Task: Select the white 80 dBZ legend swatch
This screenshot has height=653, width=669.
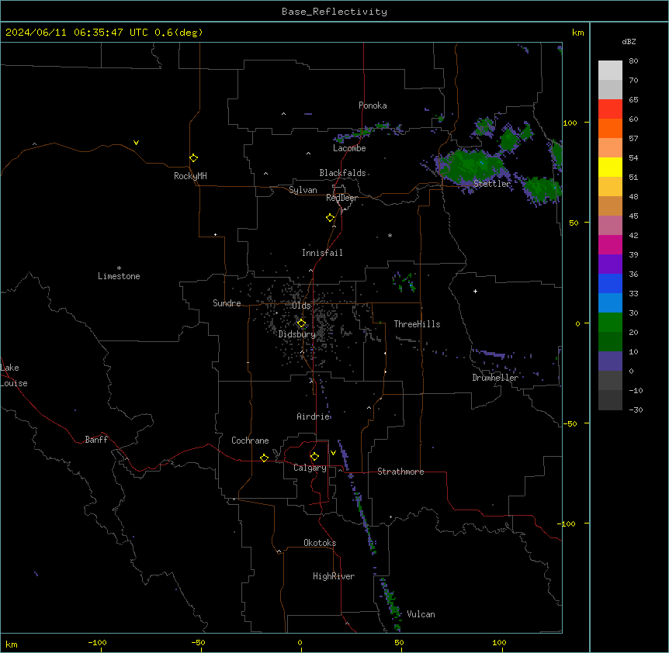Action: pyautogui.click(x=610, y=70)
